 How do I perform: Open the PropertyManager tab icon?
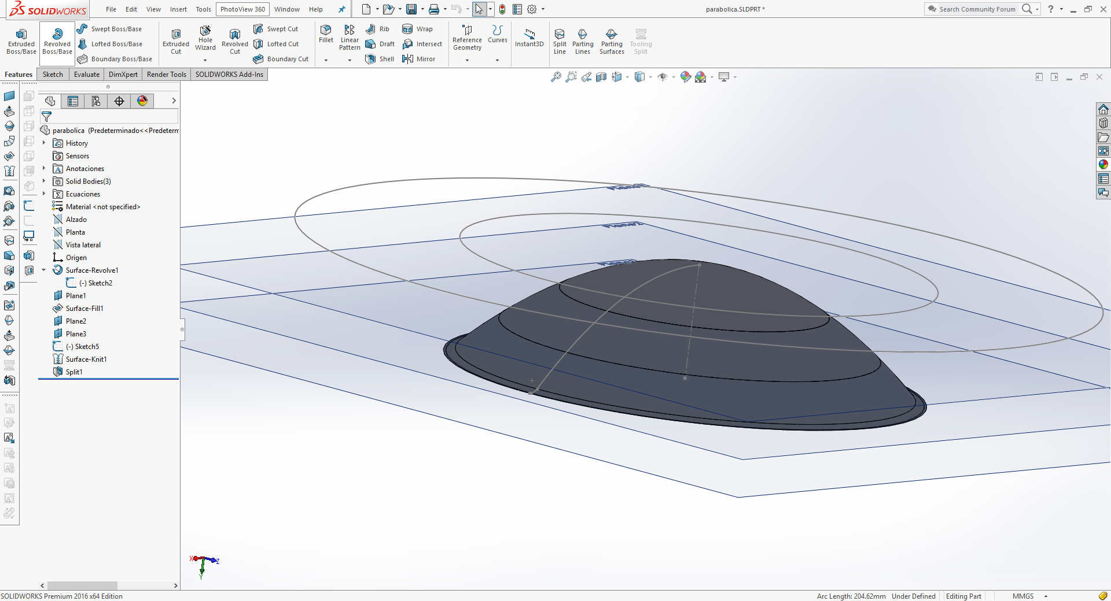73,101
